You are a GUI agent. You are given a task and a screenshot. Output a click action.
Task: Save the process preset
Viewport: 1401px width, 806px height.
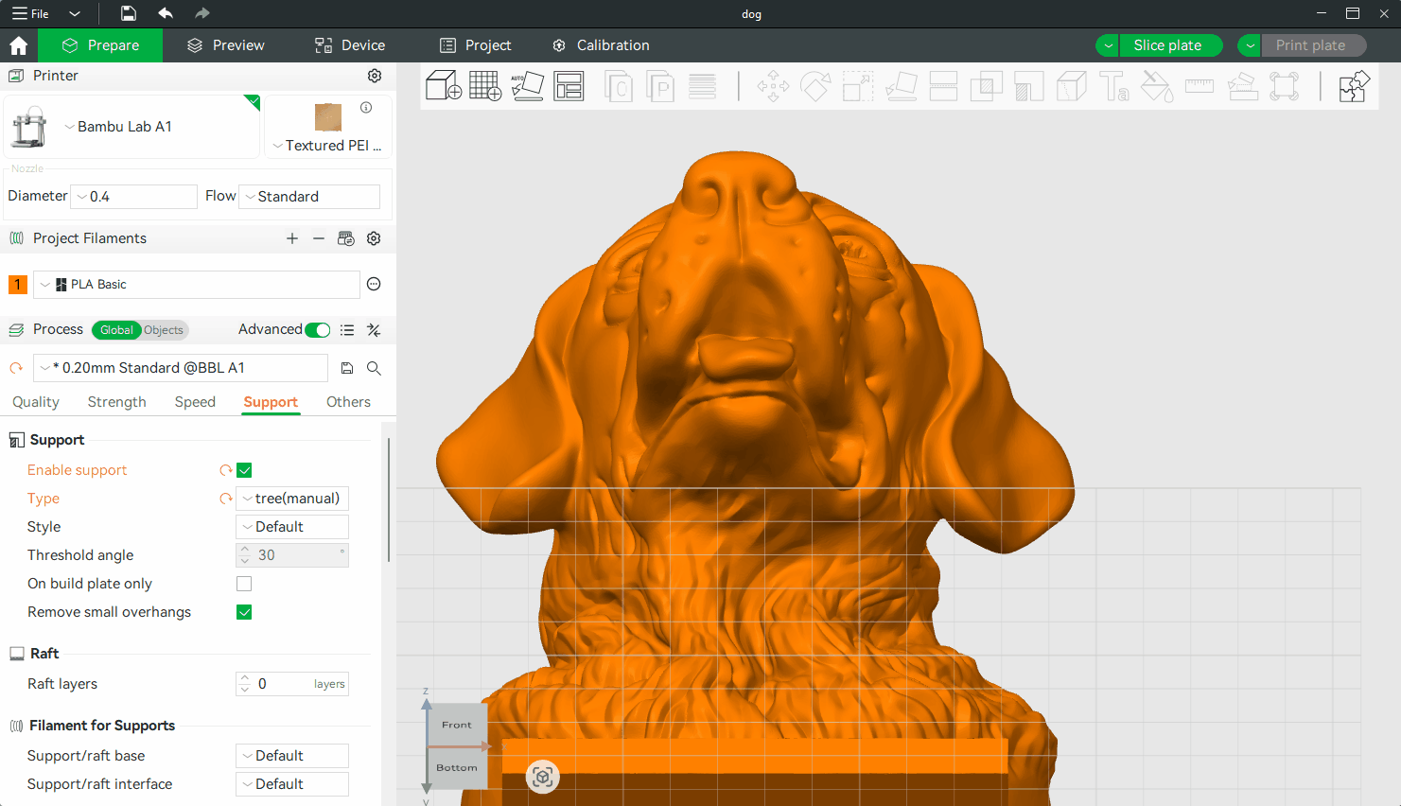347,368
